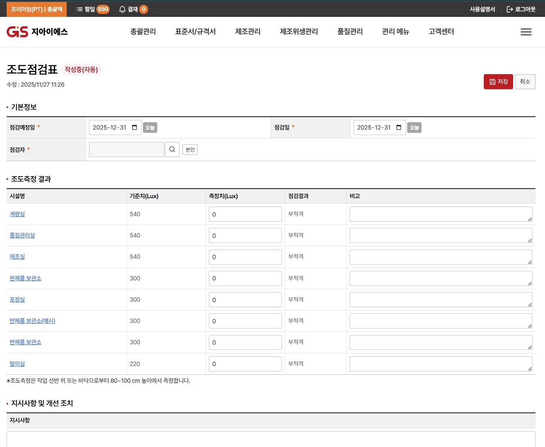The width and height of the screenshot is (545, 447).
Task: Click the 작성중(자동) status badge
Action: click(x=81, y=69)
